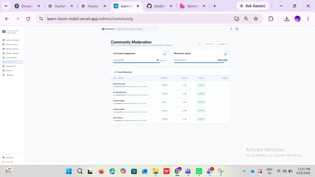Viewport: 315px width, 177px height.
Task: Click replies icon on 'Started to study' row
Action: coord(184,85)
